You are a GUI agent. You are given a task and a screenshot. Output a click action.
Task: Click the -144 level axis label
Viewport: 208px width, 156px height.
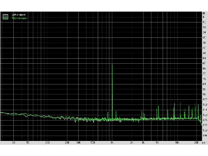point(205,136)
